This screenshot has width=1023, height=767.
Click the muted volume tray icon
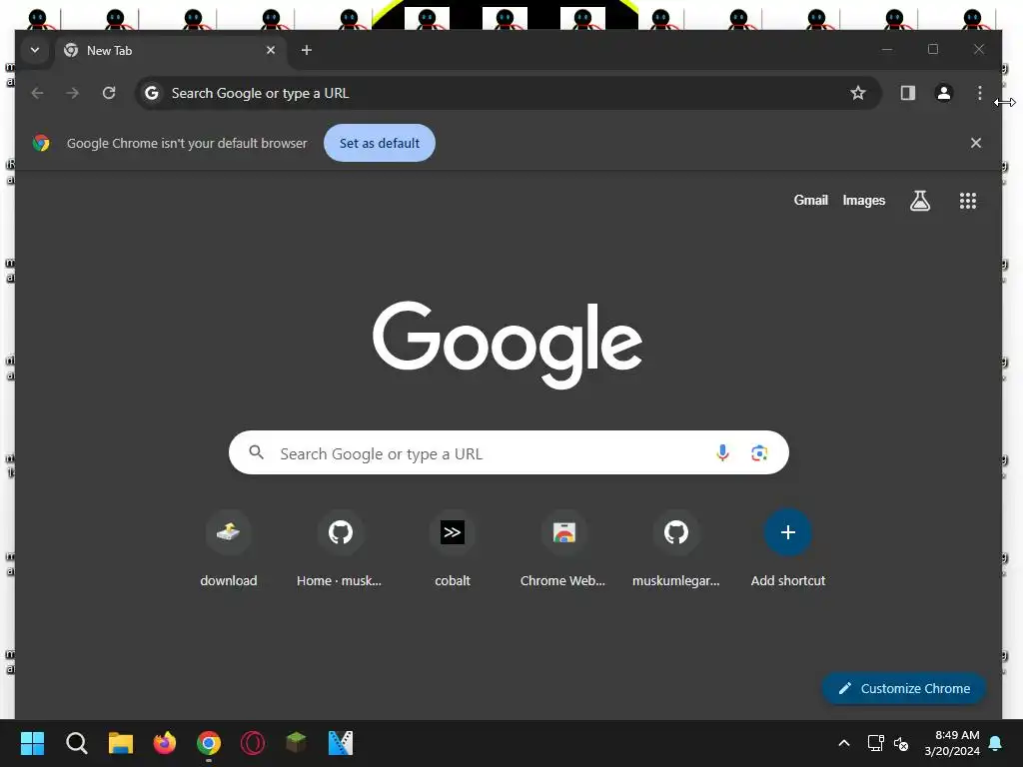coord(901,743)
